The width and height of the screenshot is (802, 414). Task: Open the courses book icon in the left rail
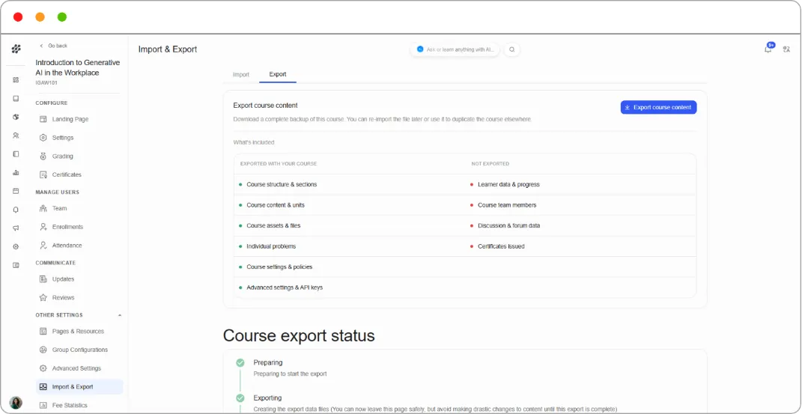16,99
